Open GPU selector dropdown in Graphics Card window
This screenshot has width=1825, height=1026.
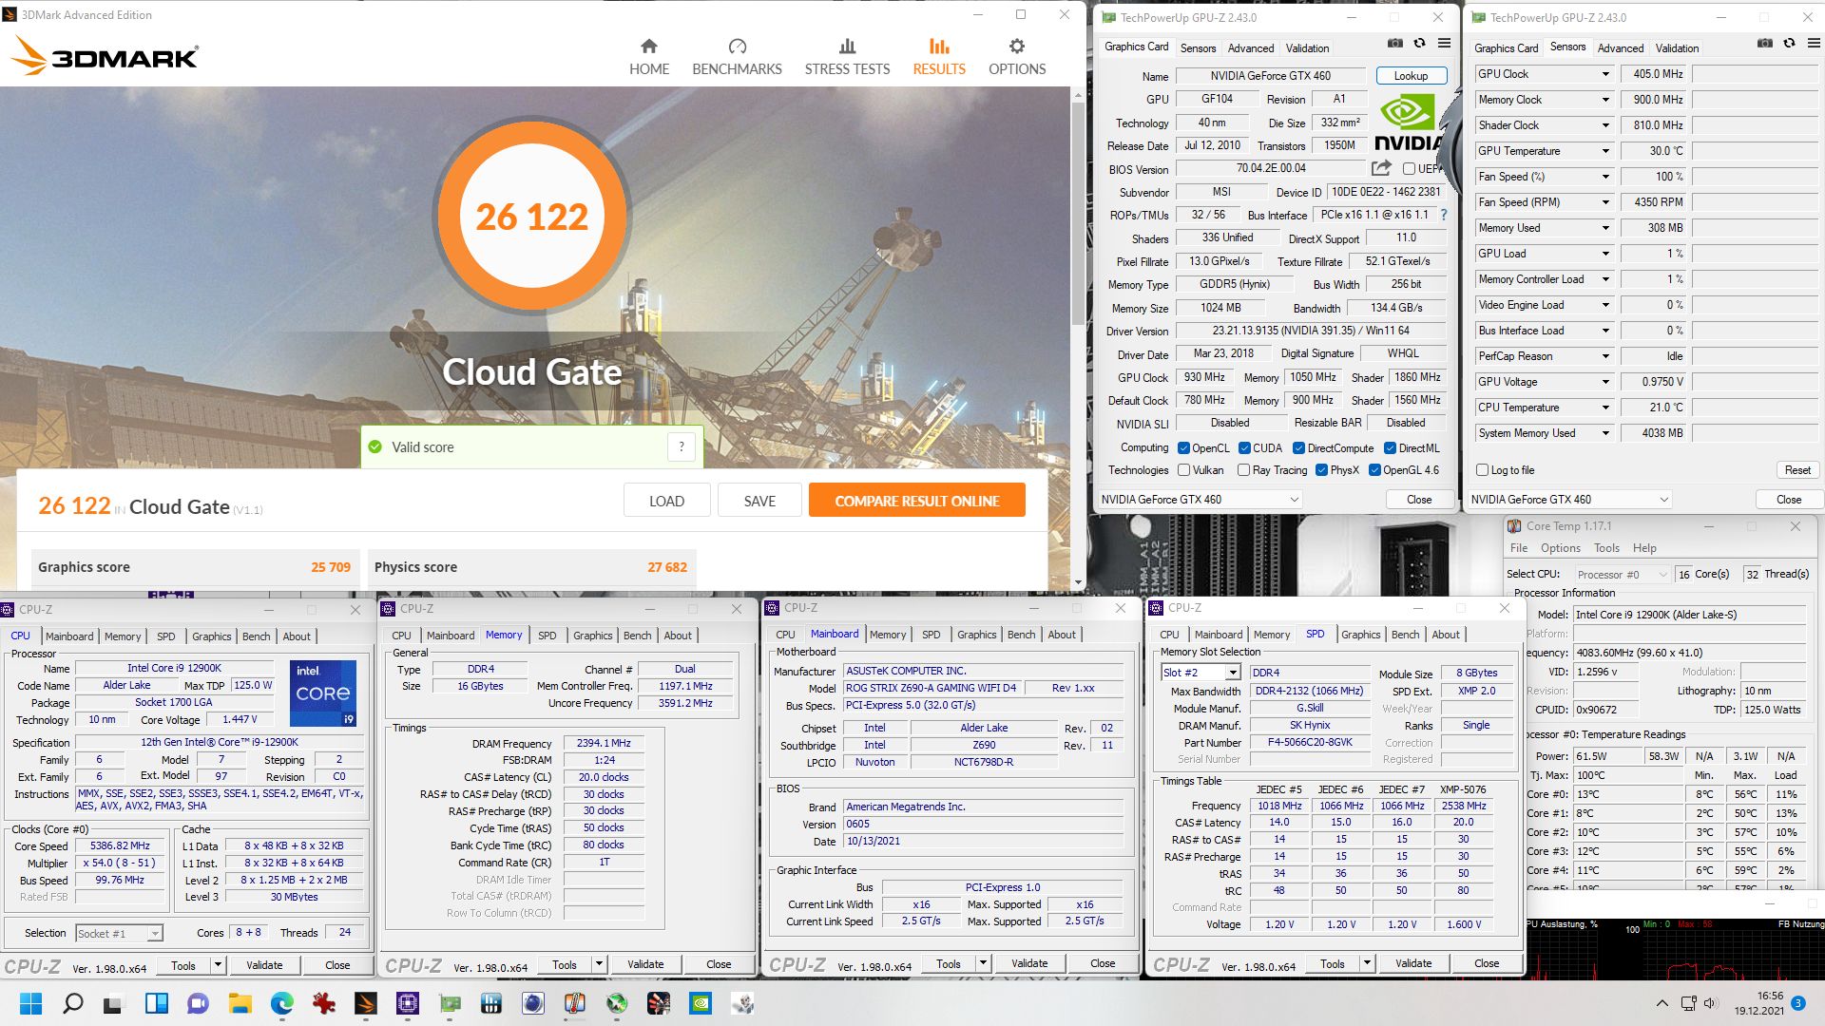coord(1200,500)
